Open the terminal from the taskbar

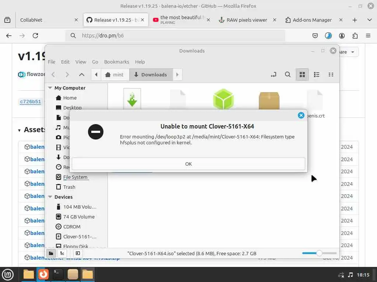(x=58, y=275)
